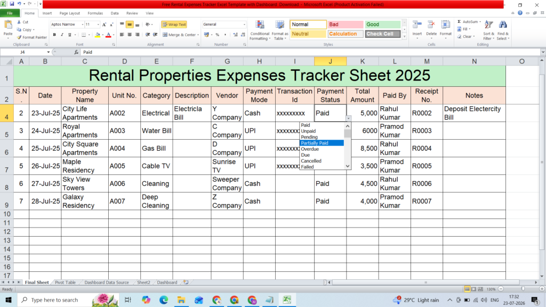Select column J header

(x=330, y=61)
